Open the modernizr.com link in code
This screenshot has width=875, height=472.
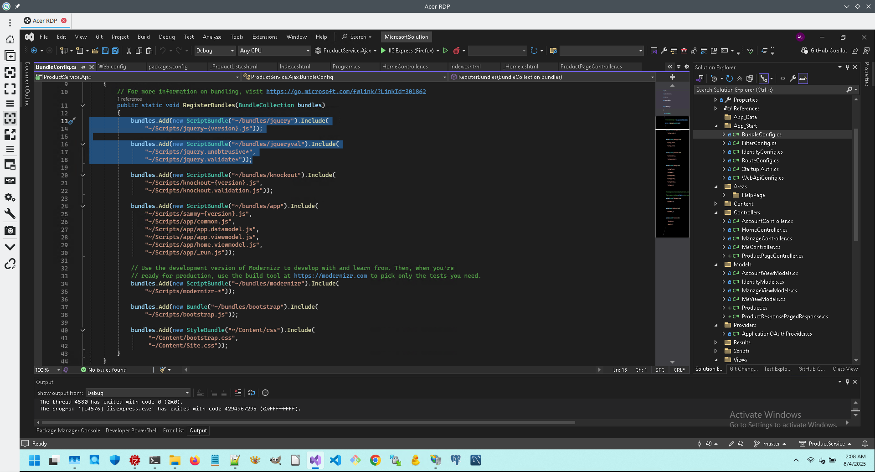(x=330, y=276)
